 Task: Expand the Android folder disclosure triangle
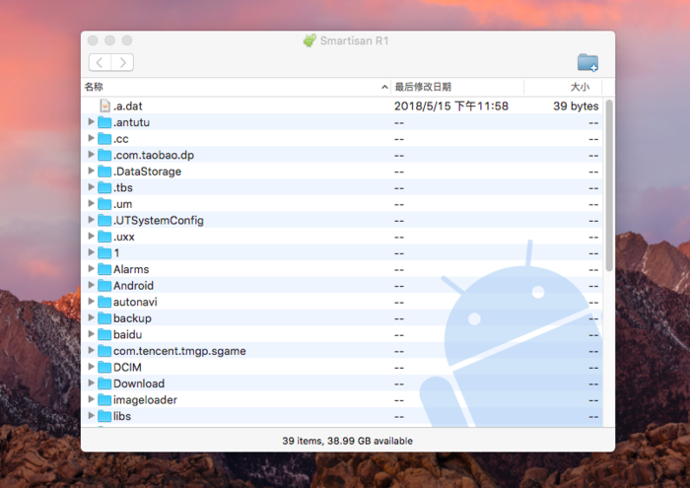tap(91, 285)
